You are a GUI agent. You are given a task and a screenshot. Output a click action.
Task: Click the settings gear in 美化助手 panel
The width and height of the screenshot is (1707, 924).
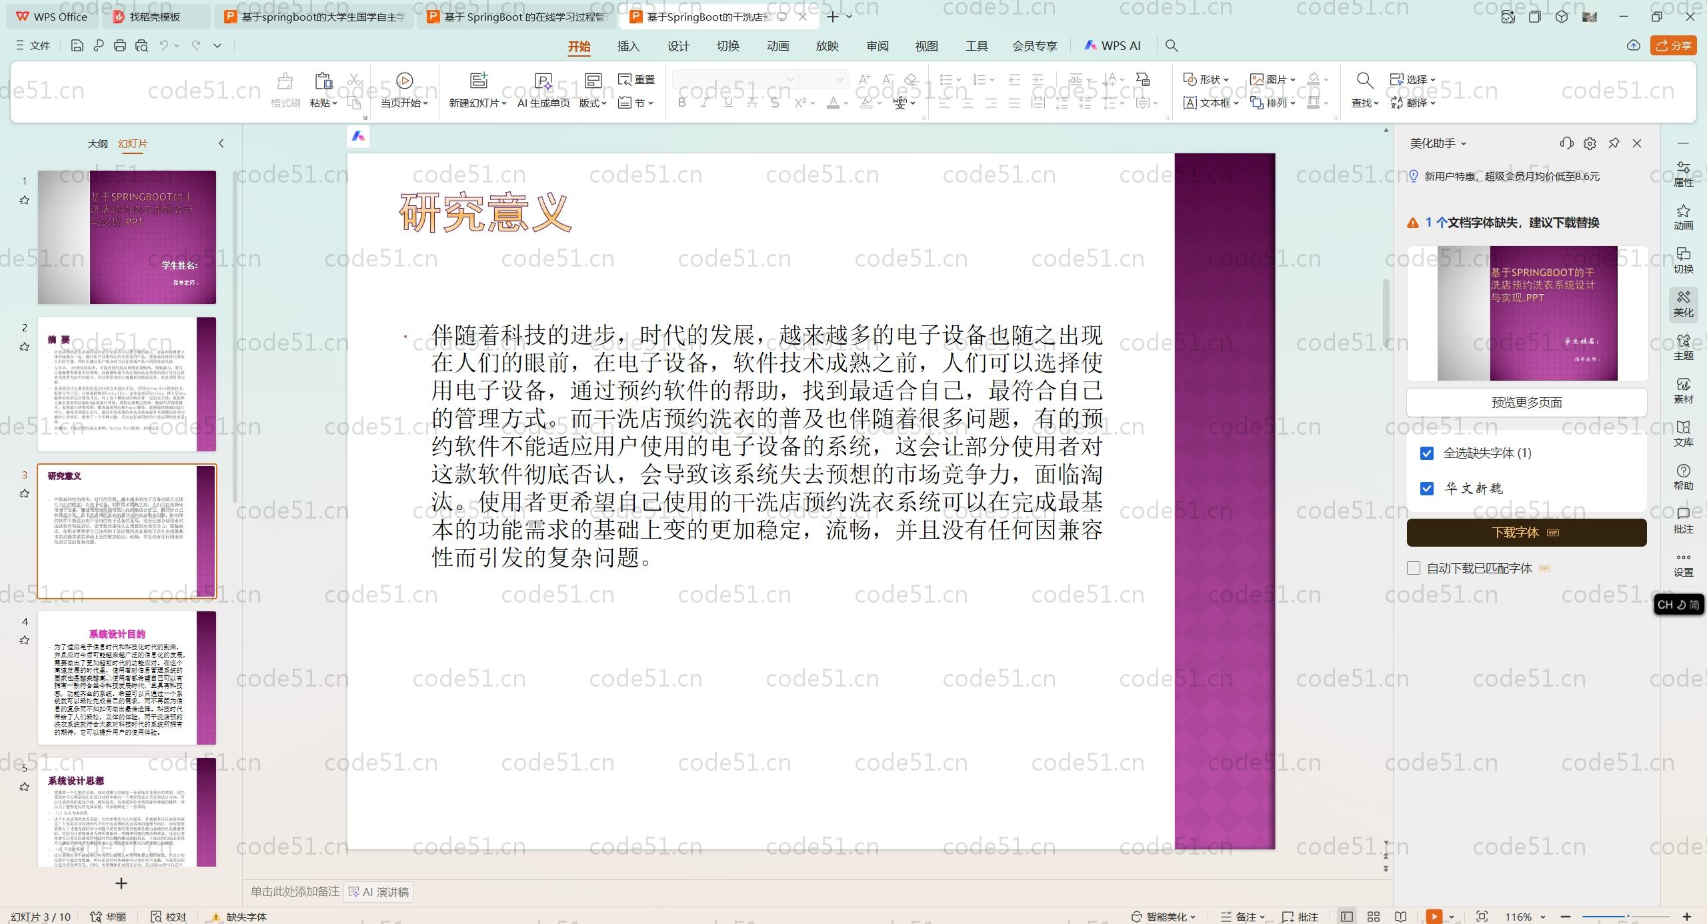(1590, 143)
